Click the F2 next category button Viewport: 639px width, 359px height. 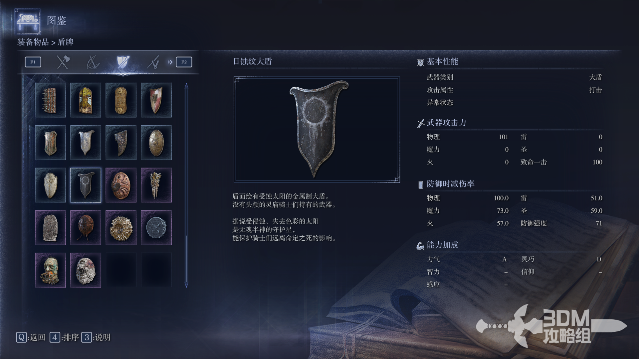(x=184, y=62)
